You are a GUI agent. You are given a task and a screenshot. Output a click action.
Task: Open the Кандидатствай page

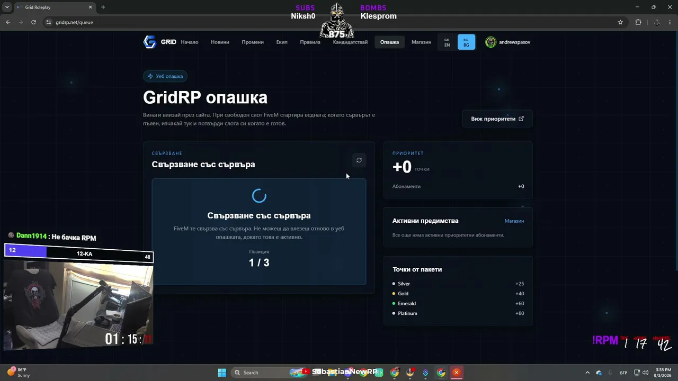(350, 42)
